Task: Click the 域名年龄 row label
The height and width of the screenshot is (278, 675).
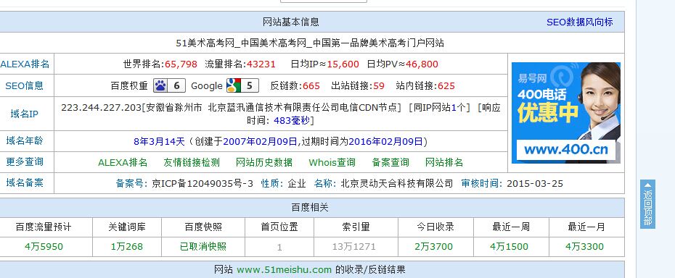Action: point(25,141)
